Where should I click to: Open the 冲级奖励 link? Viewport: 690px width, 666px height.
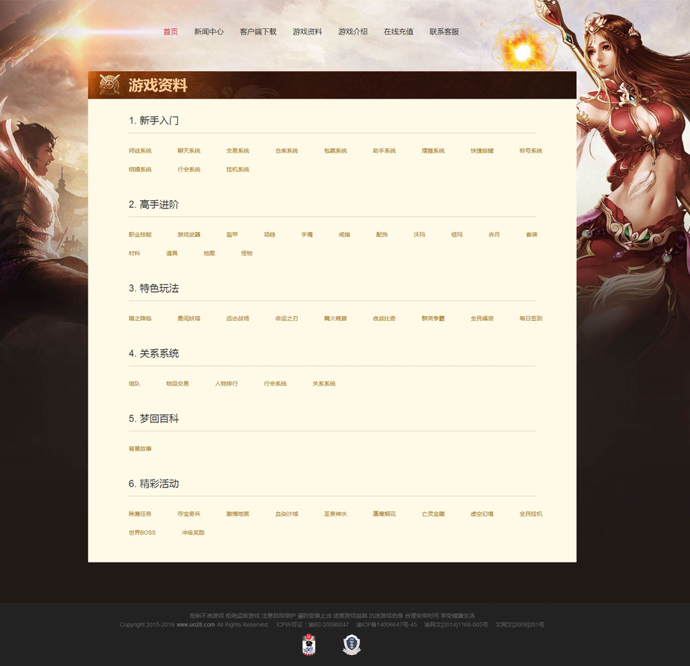(193, 533)
